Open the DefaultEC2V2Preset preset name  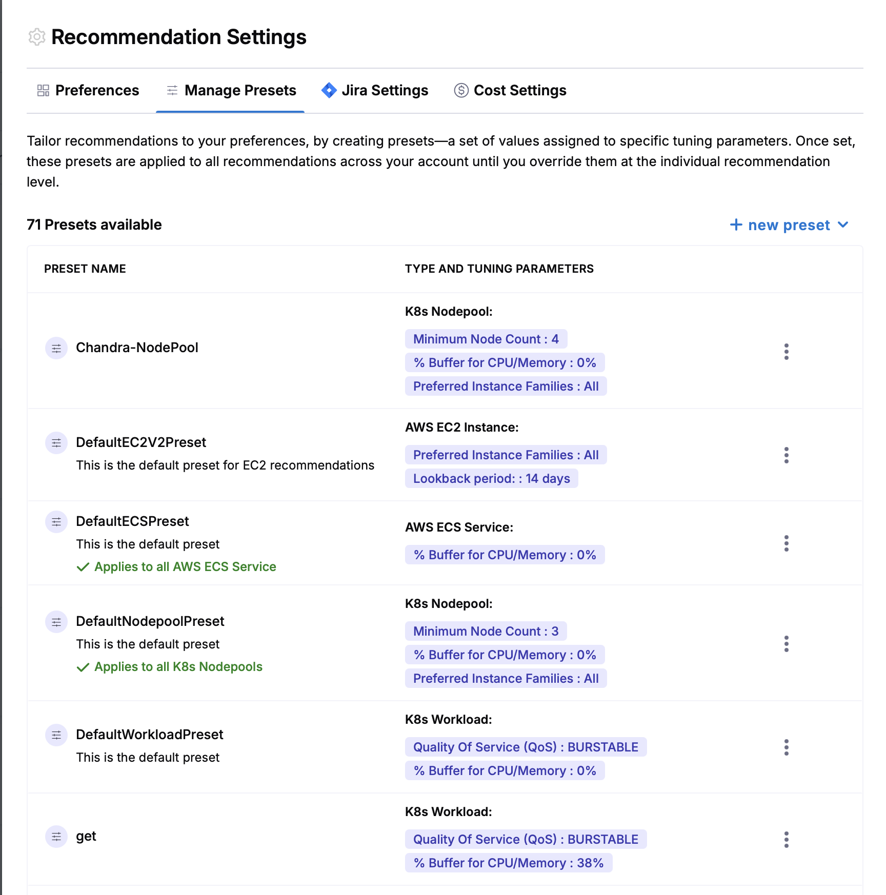click(141, 442)
